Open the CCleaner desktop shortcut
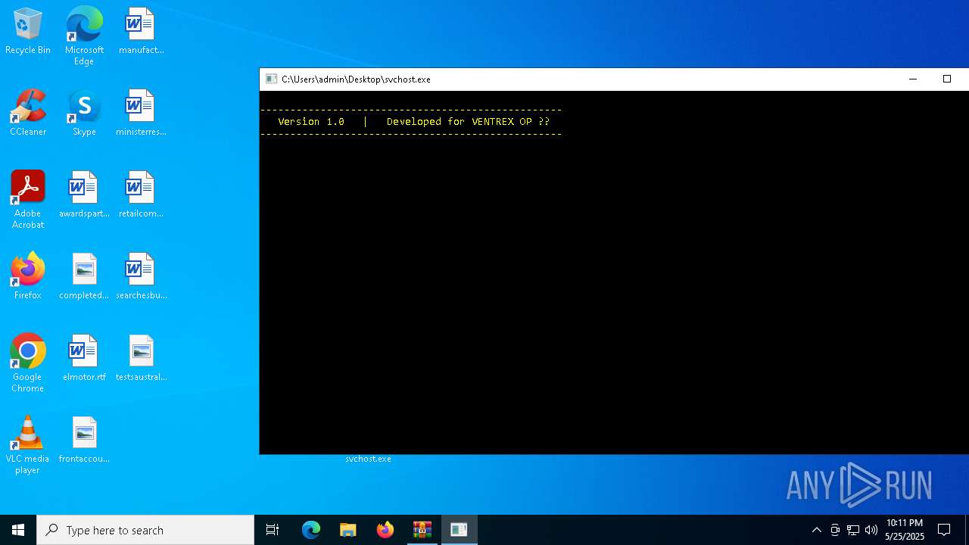Screen dimensions: 969x545 click(x=28, y=114)
